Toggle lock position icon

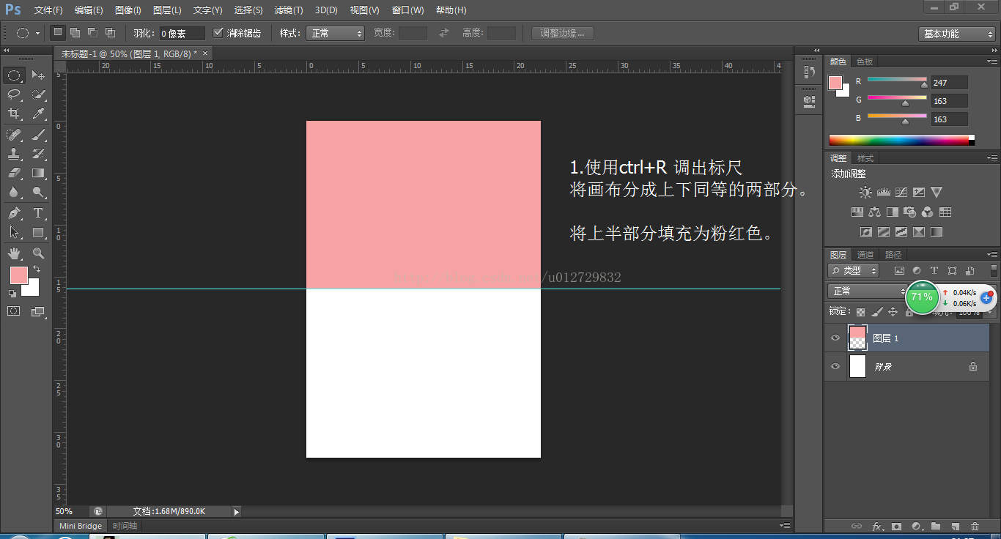[x=893, y=312]
